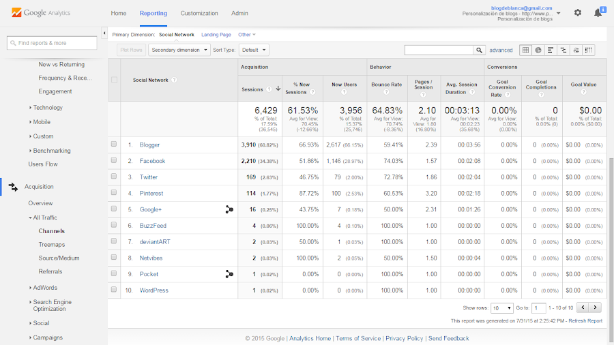Open the Reporting tab

click(x=153, y=14)
